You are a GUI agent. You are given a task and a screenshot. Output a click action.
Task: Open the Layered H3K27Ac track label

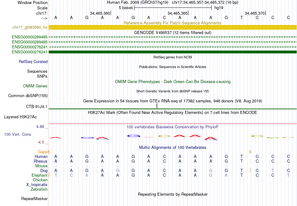coord(20,117)
